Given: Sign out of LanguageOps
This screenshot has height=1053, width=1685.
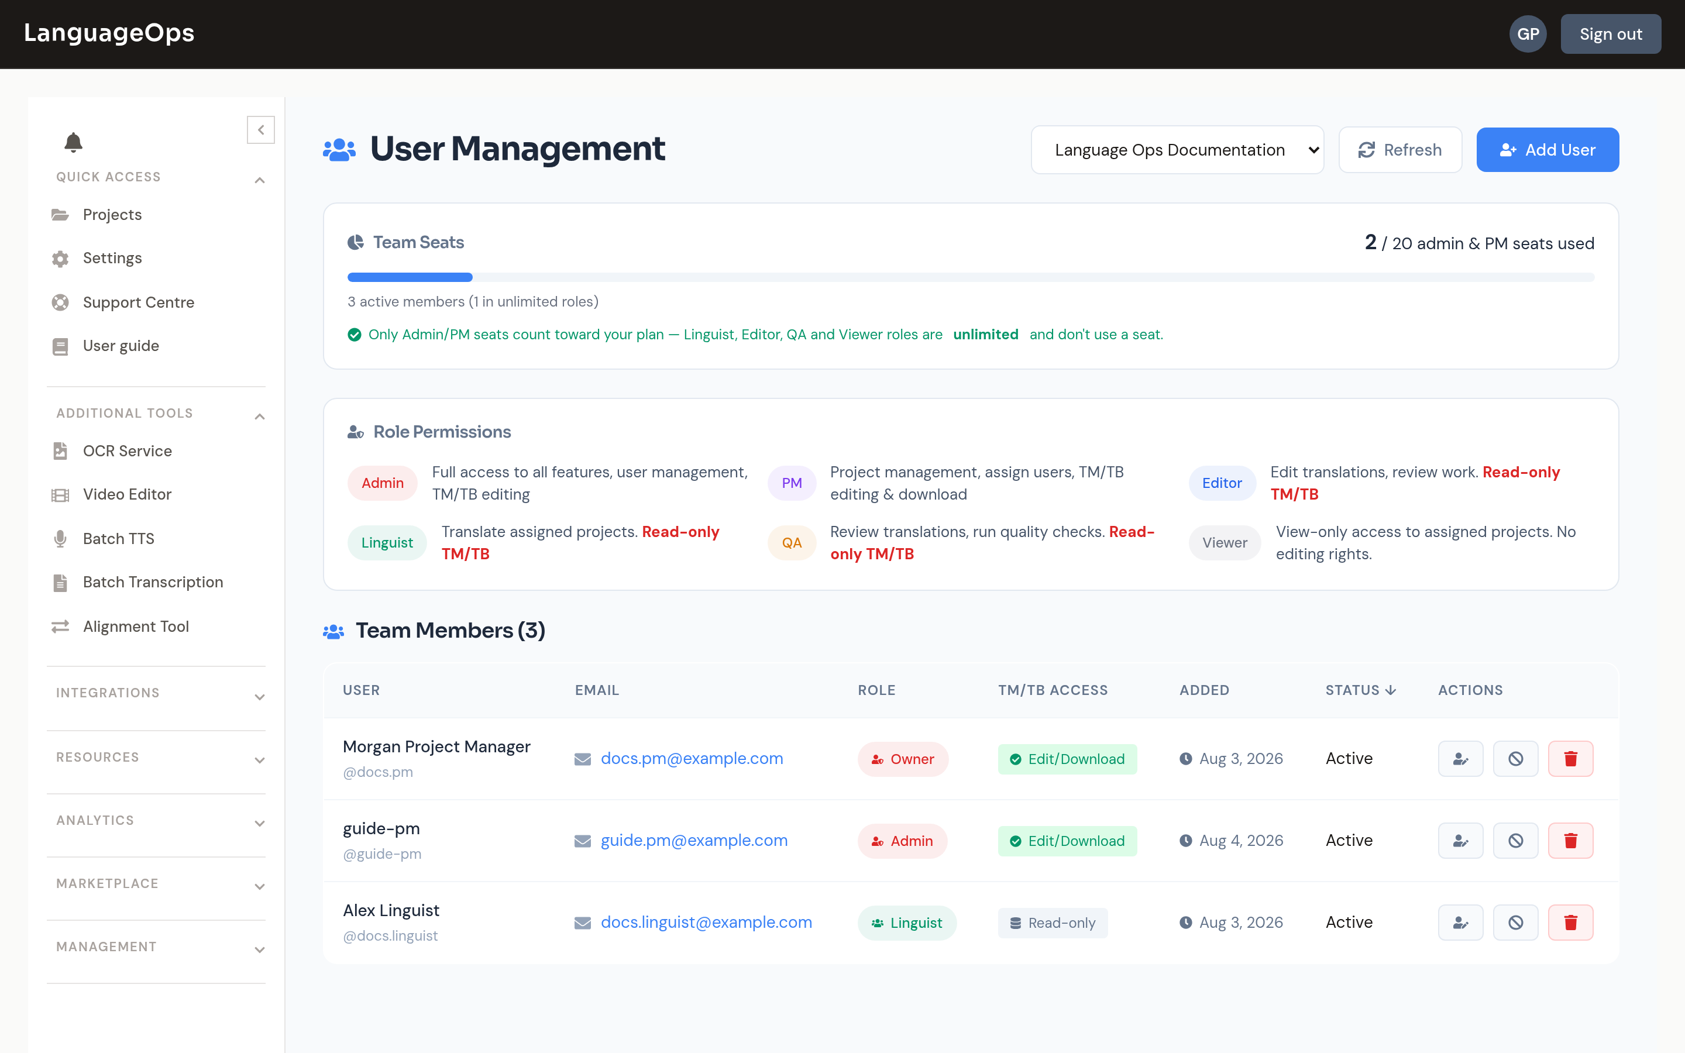Looking at the screenshot, I should point(1611,34).
